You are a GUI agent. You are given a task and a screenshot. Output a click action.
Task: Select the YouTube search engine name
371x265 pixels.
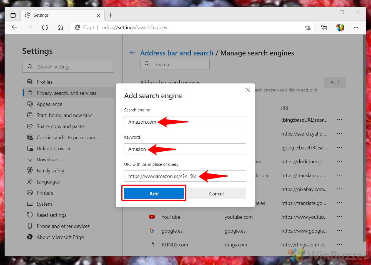click(x=171, y=217)
